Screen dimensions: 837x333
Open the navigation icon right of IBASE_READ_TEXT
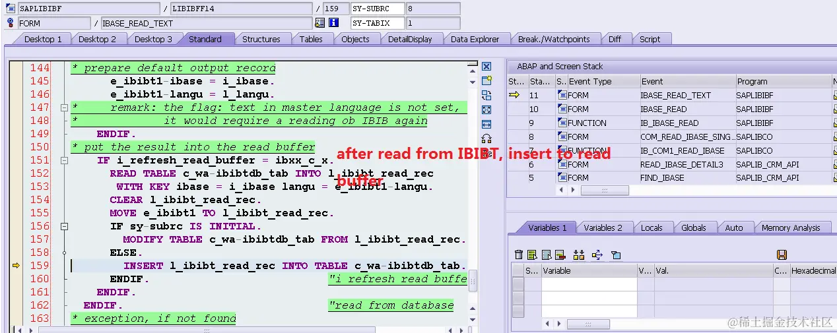point(319,23)
